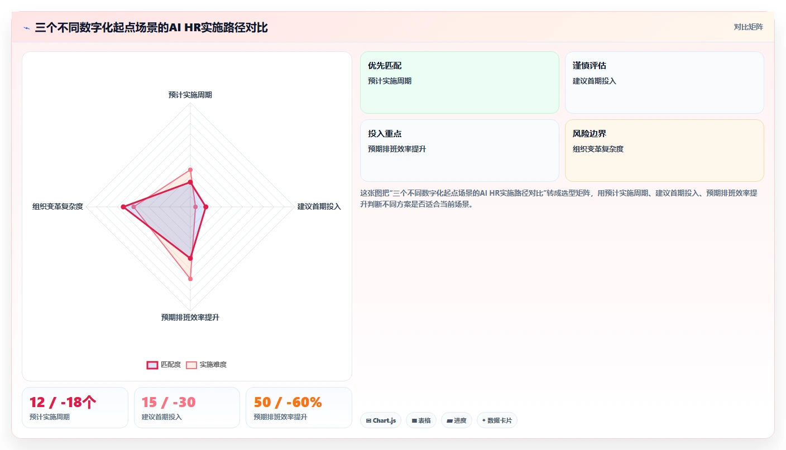Click the 预期排班效率提升 radar axis label
This screenshot has height=450, width=786.
pos(190,317)
